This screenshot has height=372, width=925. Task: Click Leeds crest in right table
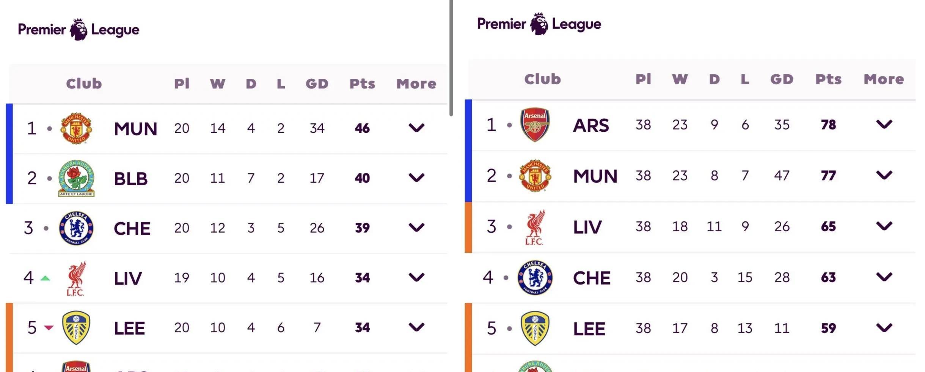click(x=535, y=328)
